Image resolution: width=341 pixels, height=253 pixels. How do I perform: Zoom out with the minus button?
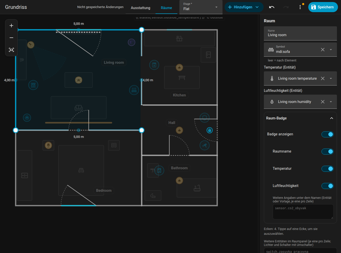[x=11, y=38]
